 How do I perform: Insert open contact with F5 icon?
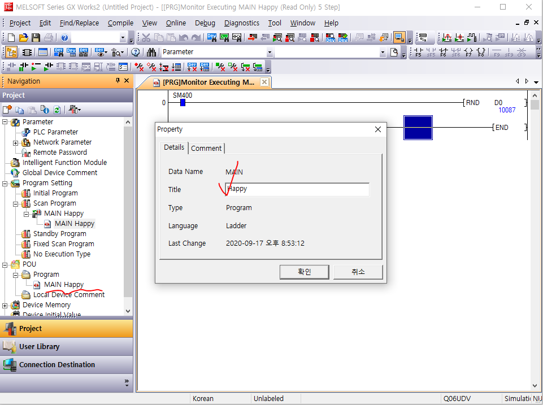419,53
